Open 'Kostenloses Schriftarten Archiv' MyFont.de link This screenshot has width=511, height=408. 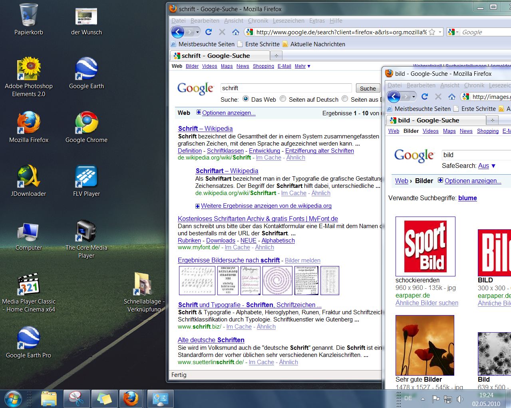coord(258,219)
